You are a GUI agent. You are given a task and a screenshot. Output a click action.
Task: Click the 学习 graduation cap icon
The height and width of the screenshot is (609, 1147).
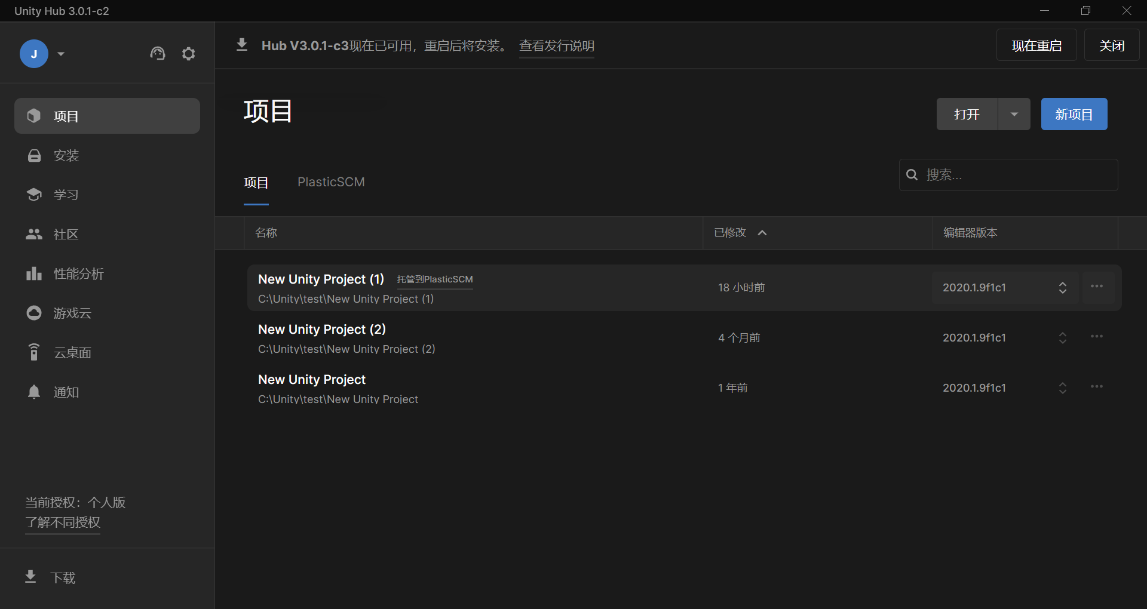(34, 195)
